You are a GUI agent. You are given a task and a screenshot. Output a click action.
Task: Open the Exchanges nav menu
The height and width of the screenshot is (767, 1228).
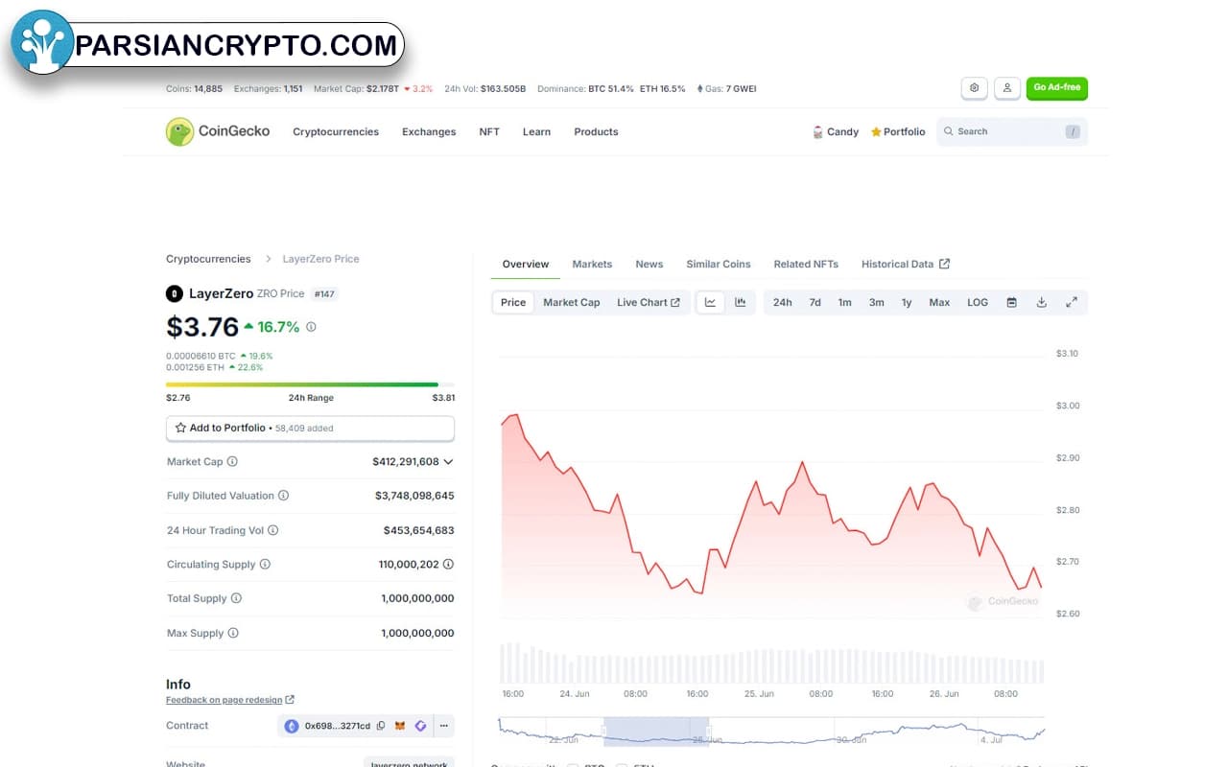429,132
